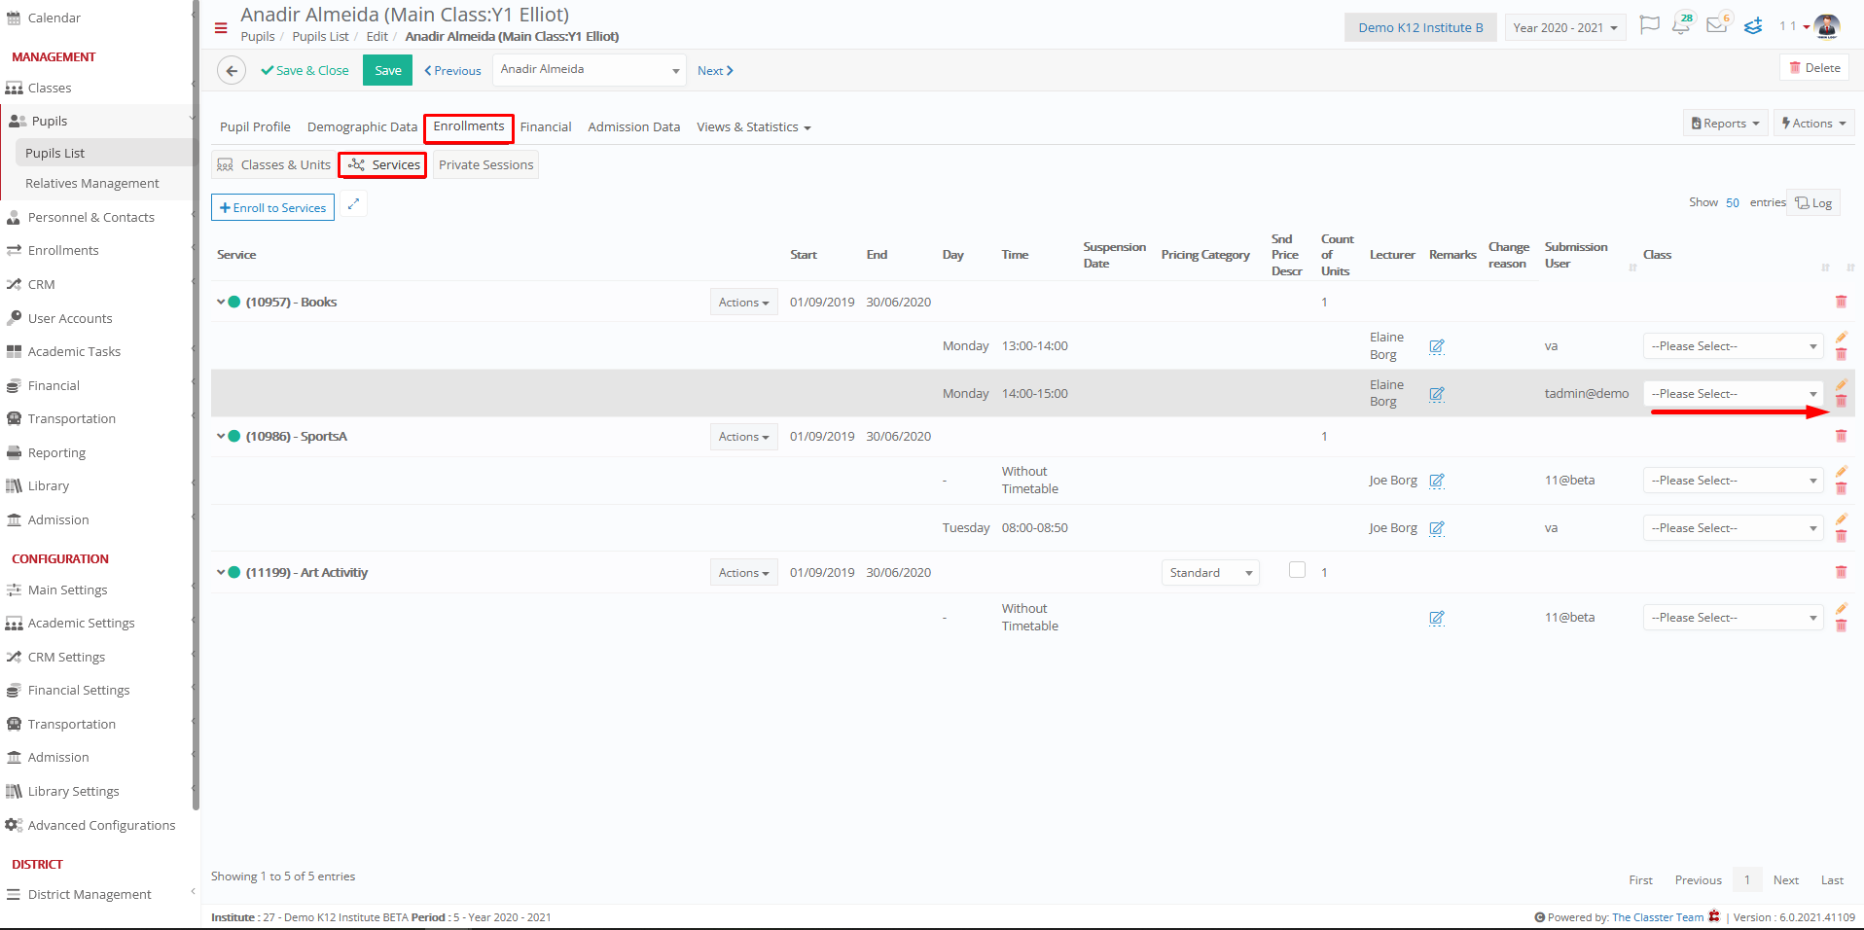
Task: Click the Delete pupil button
Action: [1814, 68]
